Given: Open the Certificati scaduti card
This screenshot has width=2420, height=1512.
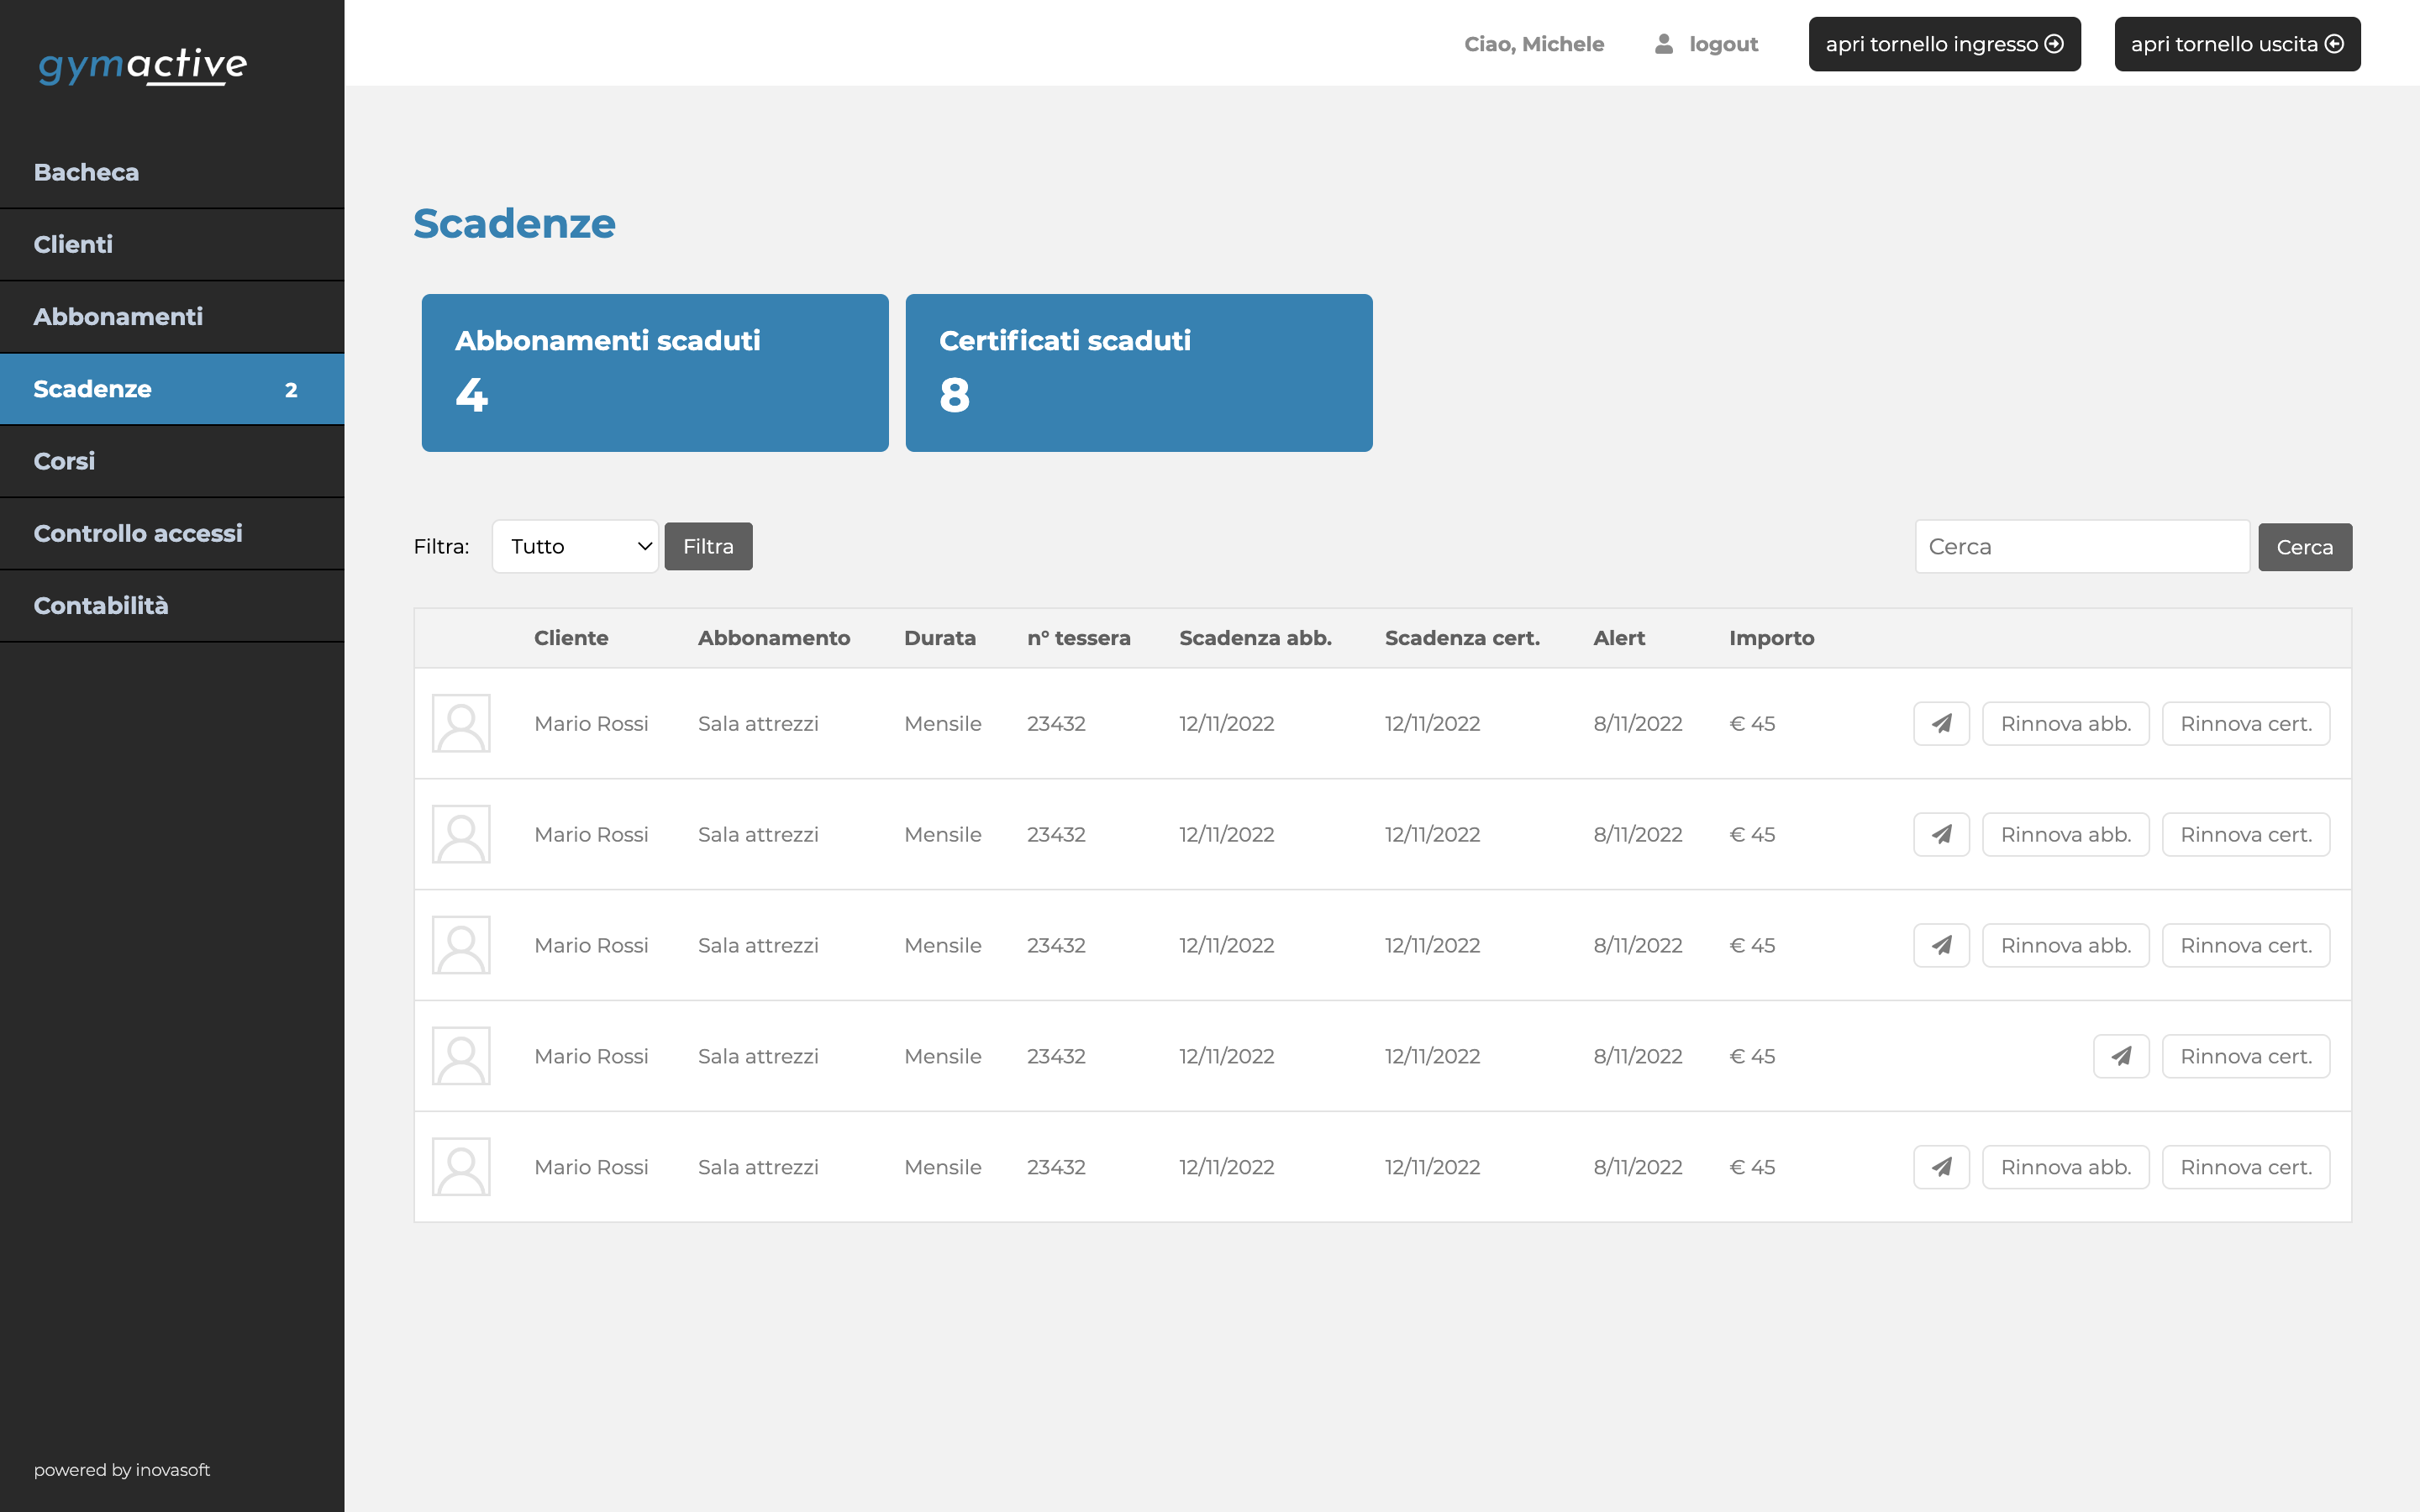Looking at the screenshot, I should pos(1139,373).
